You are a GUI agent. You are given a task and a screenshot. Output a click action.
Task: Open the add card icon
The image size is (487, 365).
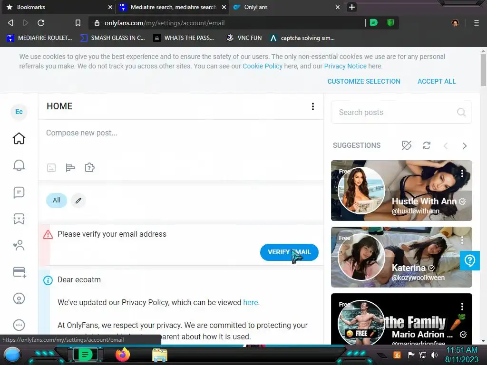click(x=19, y=272)
